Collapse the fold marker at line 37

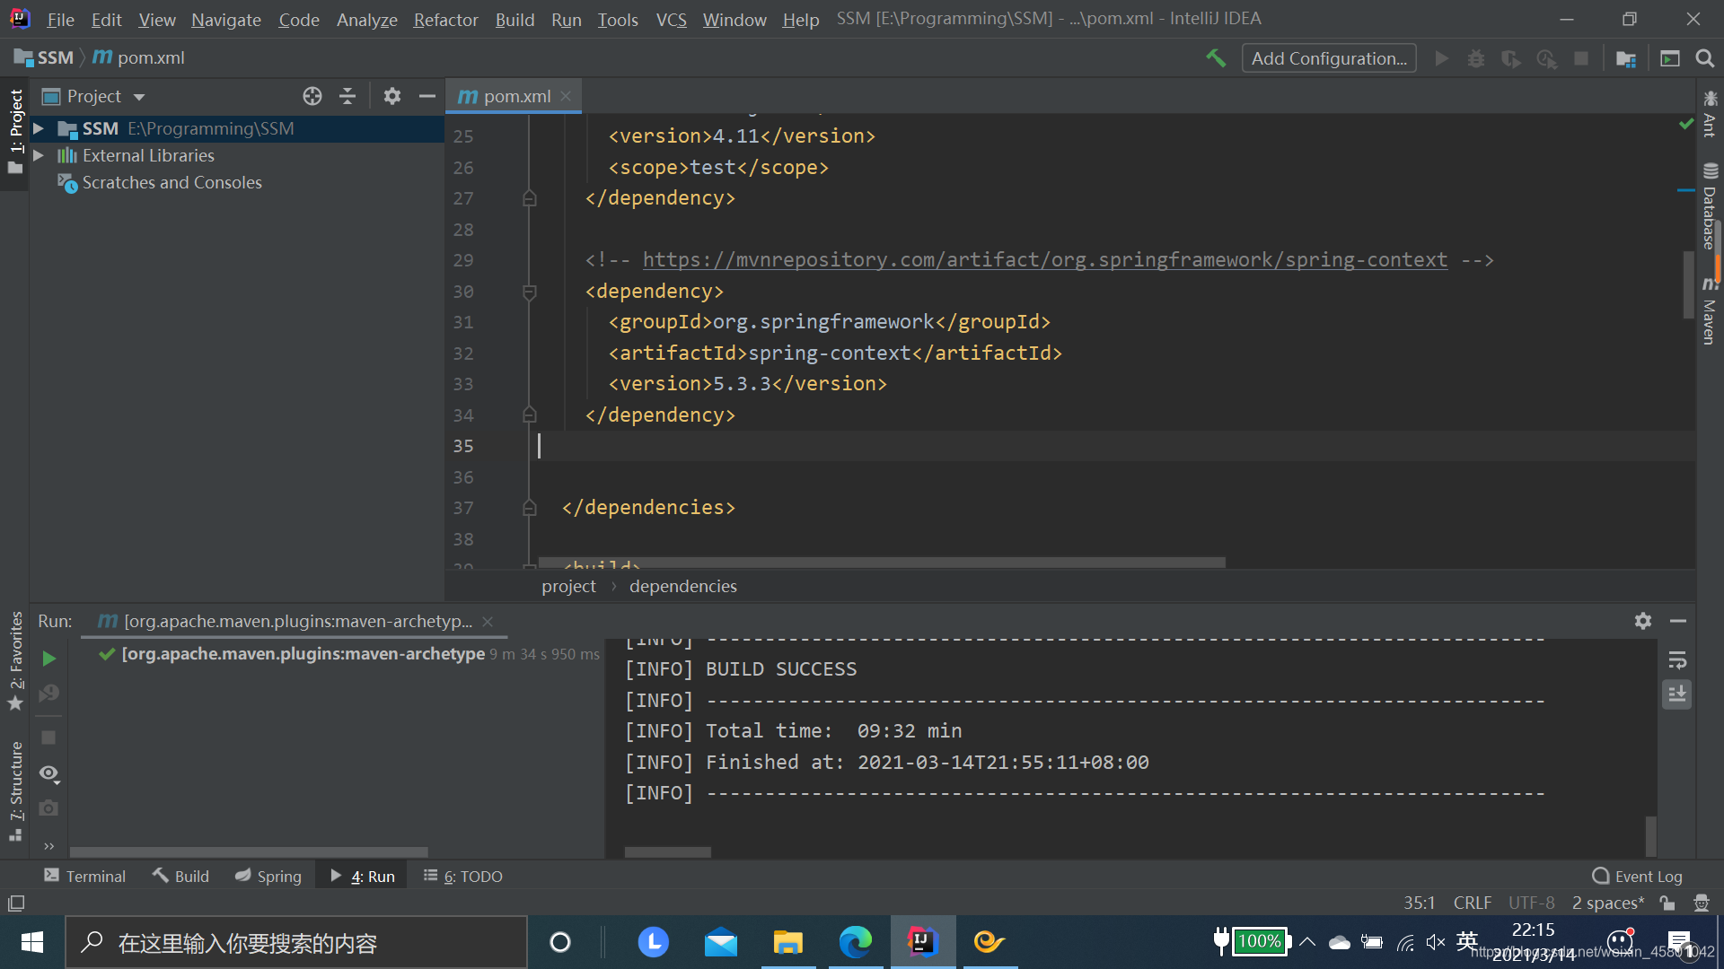[x=530, y=508]
